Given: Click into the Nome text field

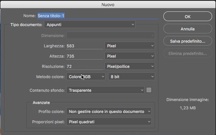Looking at the screenshot, I should point(98,16).
